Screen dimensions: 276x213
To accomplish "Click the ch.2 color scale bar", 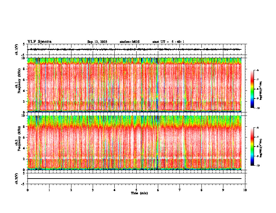I will coord(252,147).
